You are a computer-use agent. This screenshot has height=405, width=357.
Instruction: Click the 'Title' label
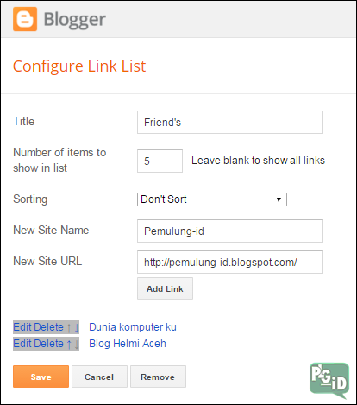tap(24, 122)
